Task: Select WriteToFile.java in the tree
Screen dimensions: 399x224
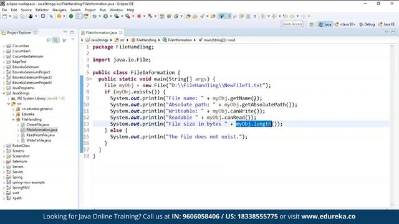Action: (x=39, y=141)
